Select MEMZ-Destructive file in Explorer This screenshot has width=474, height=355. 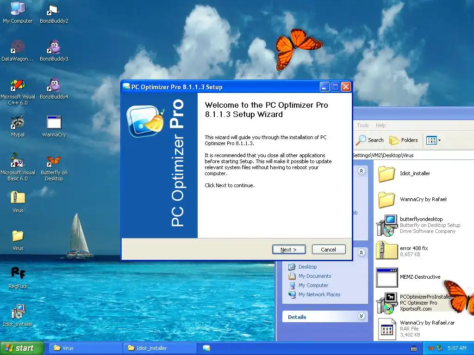coord(408,277)
